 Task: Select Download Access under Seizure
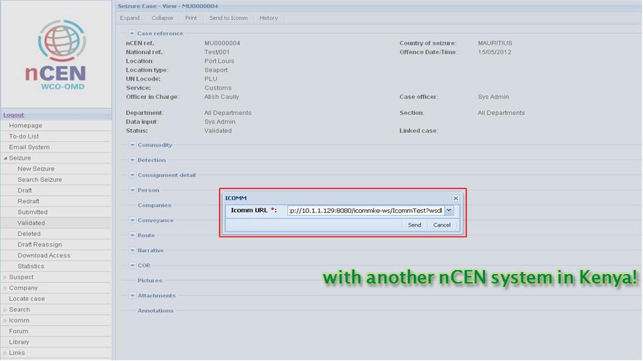pyautogui.click(x=44, y=255)
